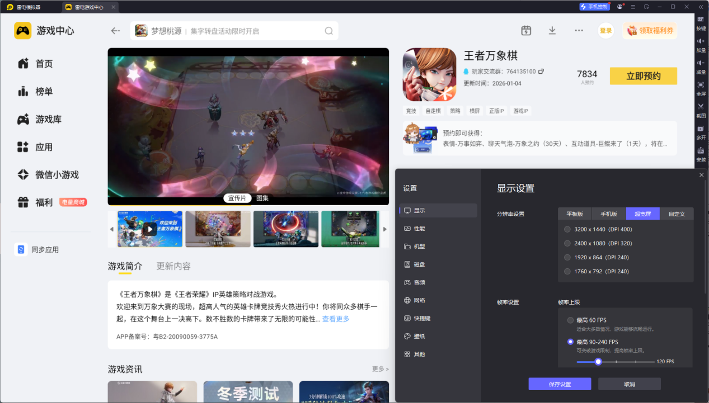Open 性能 settings category

pyautogui.click(x=439, y=229)
